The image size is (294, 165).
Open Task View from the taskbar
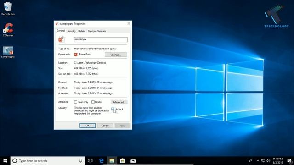pyautogui.click(x=90, y=161)
